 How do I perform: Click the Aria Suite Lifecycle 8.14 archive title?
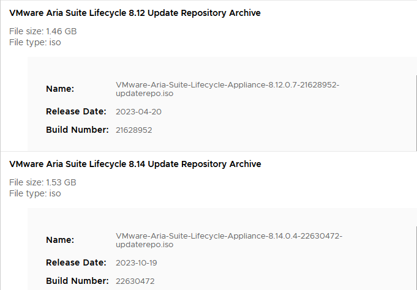point(135,164)
